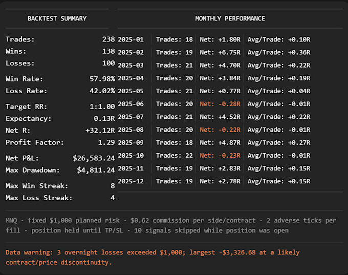Image resolution: width=348 pixels, height=275 pixels.
Task: Select the Losses value 100
Action: pyautogui.click(x=108, y=64)
